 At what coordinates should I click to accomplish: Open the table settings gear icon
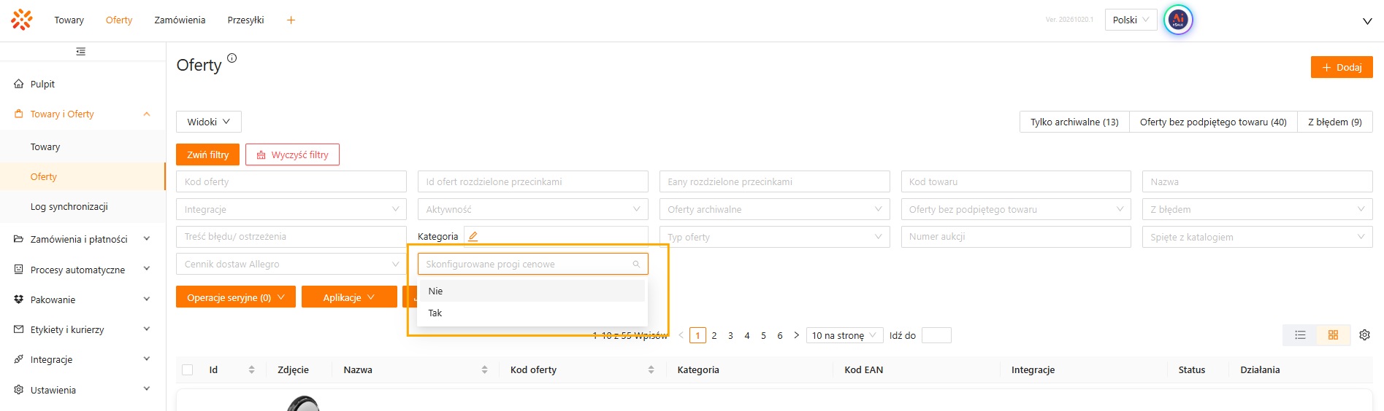[x=1364, y=335]
